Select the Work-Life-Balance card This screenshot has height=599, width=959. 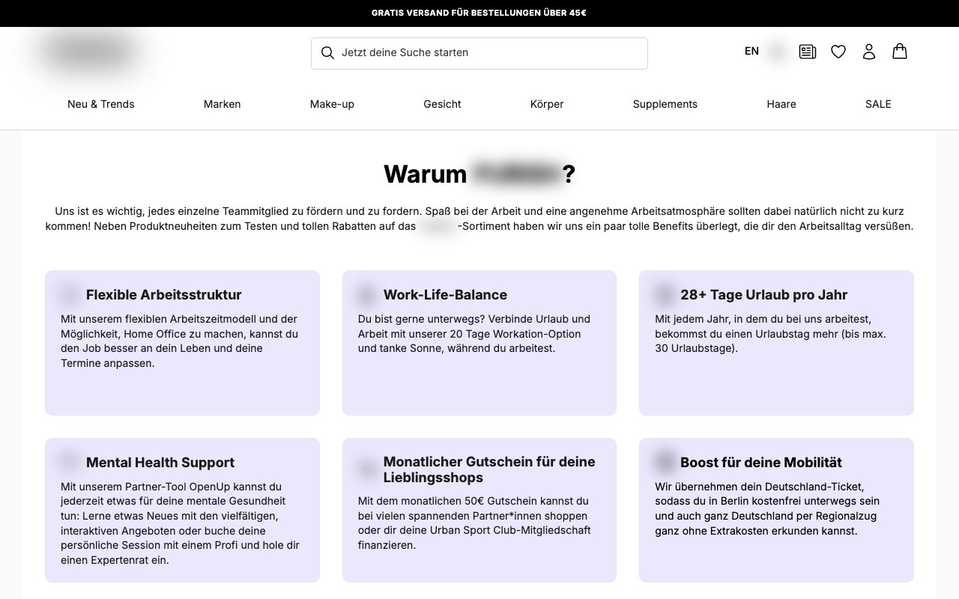pyautogui.click(x=479, y=343)
